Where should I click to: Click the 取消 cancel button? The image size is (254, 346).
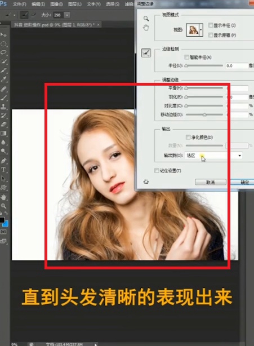pos(211,182)
